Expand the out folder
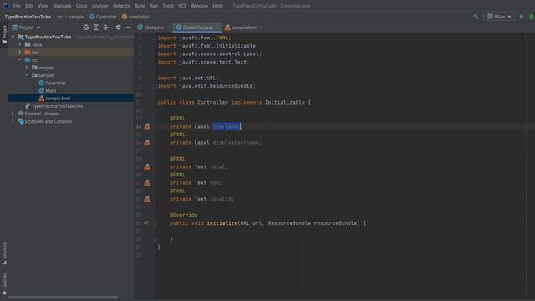 (19, 52)
